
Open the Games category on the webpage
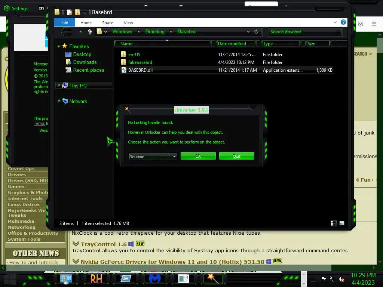[x=16, y=186]
